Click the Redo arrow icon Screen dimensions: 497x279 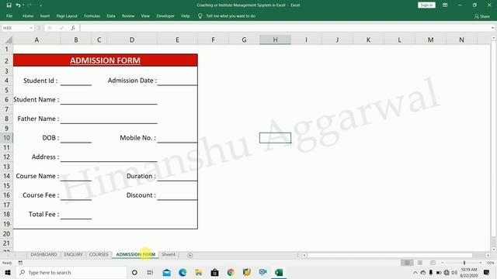tap(30, 5)
